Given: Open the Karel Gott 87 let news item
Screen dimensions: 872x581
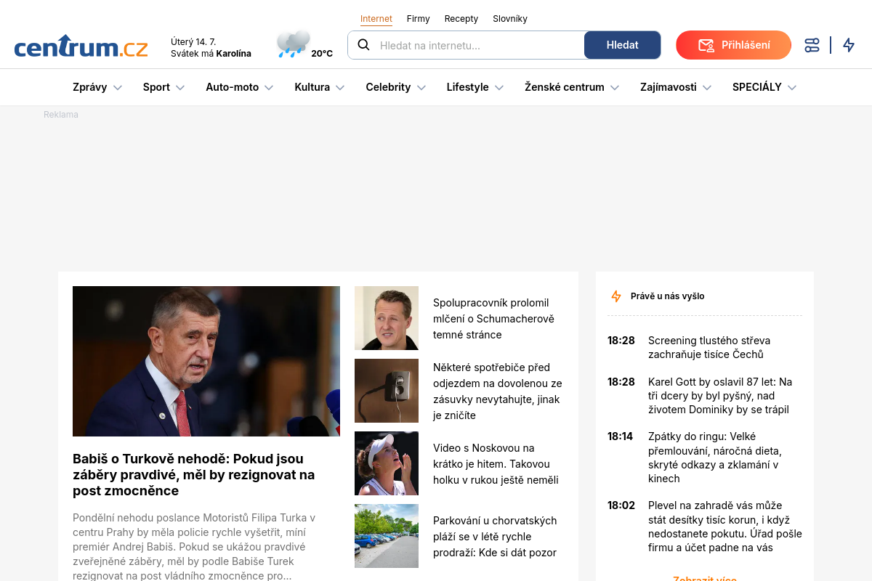Looking at the screenshot, I should [x=720, y=396].
